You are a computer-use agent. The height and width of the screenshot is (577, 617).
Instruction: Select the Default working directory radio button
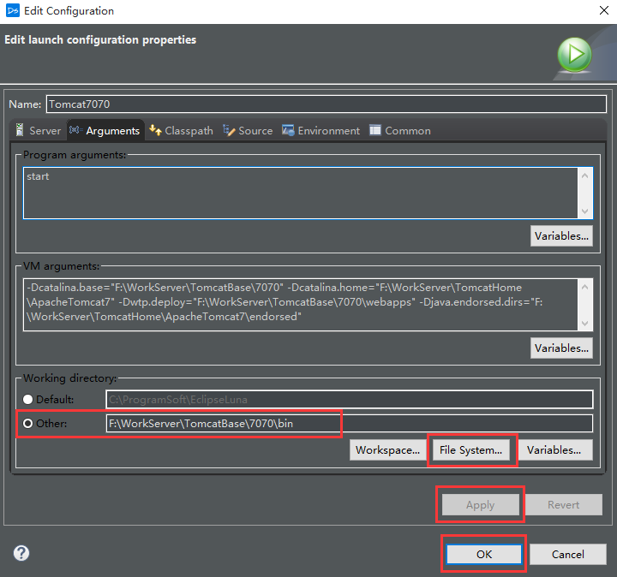(28, 399)
